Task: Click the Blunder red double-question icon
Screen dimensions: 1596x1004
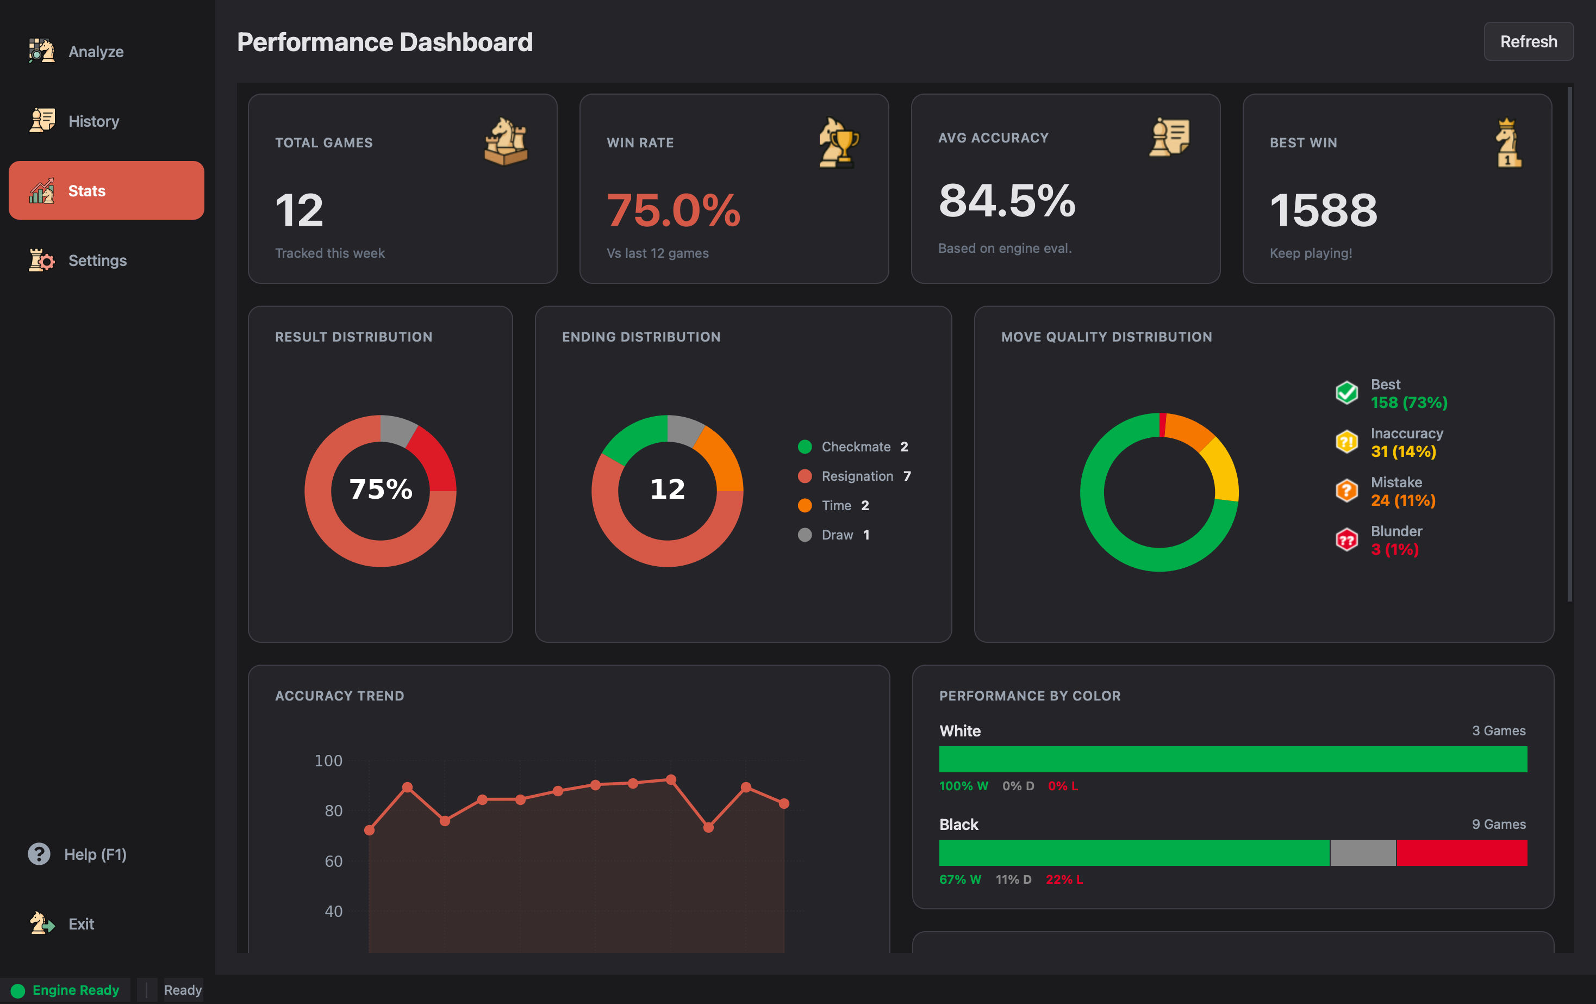Action: 1347,540
